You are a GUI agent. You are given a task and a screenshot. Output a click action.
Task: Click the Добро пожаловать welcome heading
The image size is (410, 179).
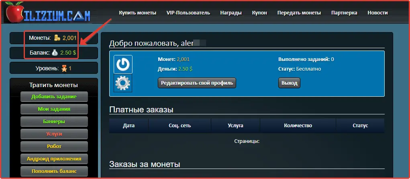coord(158,43)
